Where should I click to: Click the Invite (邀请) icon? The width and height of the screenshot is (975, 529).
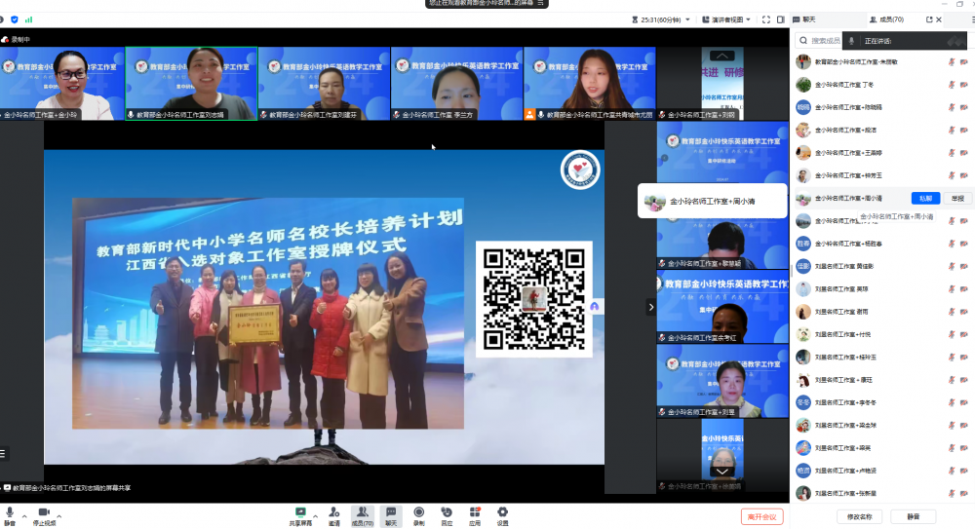(333, 514)
